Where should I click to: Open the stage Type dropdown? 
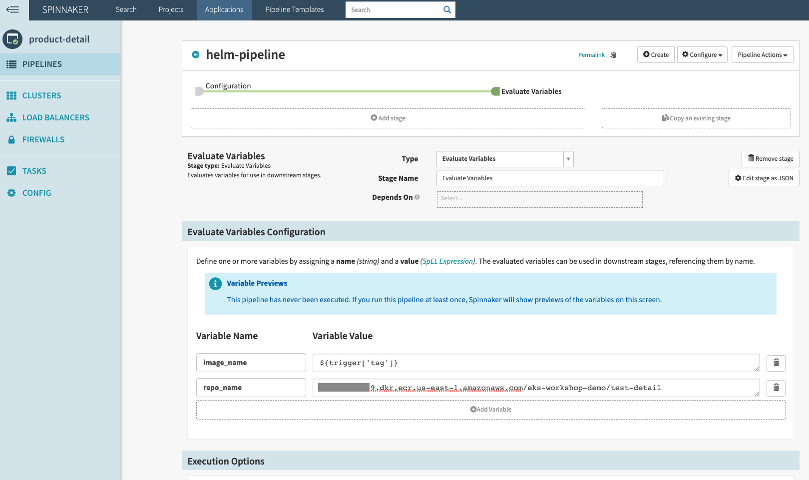coord(568,158)
